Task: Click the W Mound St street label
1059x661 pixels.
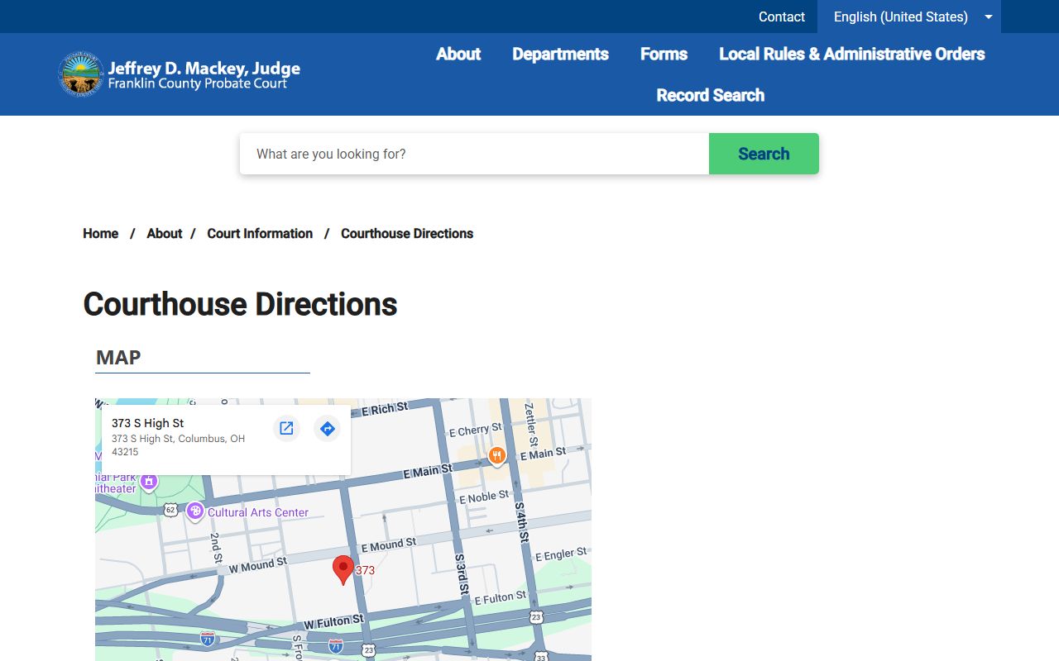Action: click(x=258, y=566)
